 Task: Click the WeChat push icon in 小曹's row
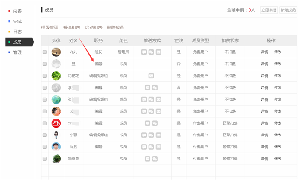pos(151,135)
